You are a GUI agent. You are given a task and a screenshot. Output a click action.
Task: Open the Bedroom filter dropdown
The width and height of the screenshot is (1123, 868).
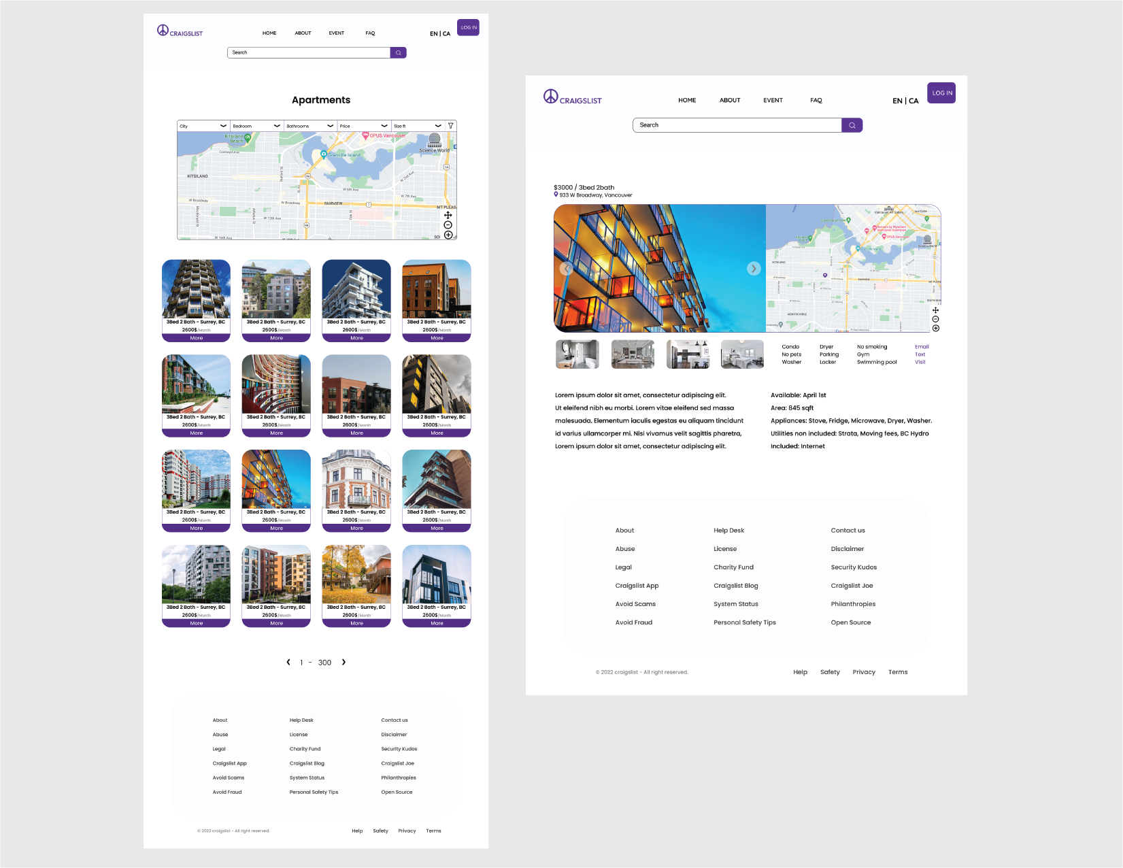(x=257, y=126)
